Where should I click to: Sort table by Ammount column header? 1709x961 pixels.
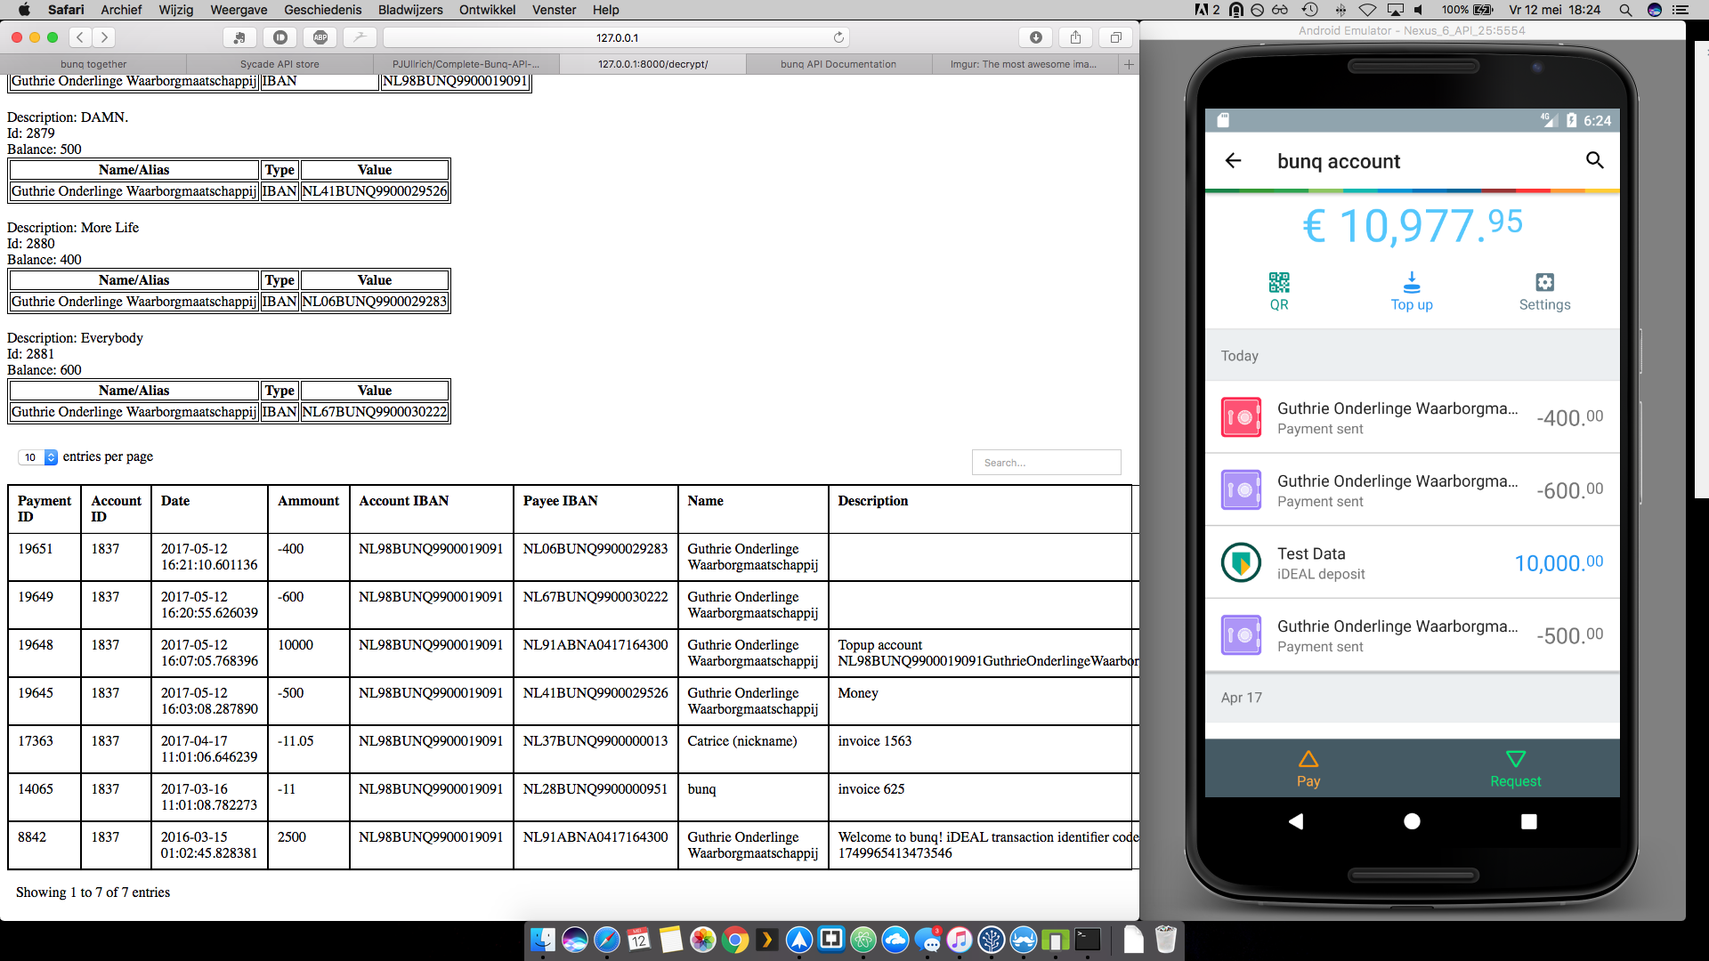tap(308, 501)
